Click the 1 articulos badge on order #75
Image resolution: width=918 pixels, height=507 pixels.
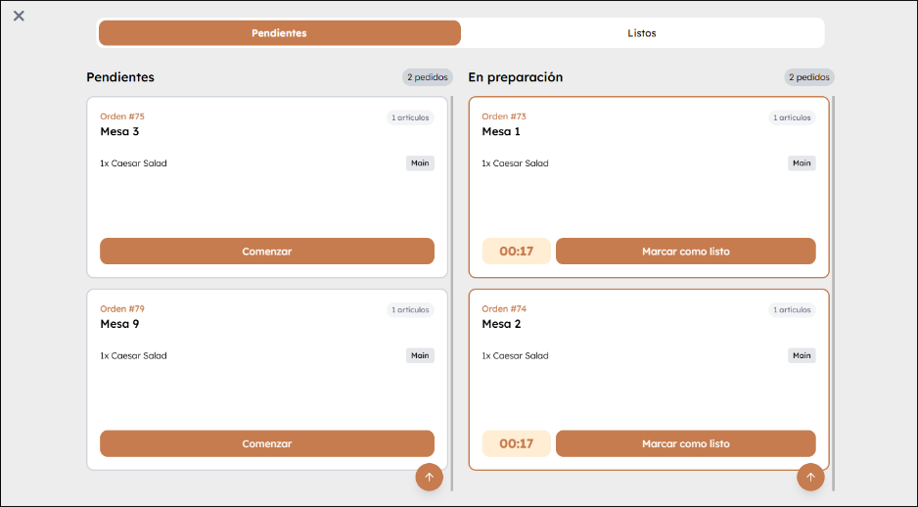tap(410, 117)
